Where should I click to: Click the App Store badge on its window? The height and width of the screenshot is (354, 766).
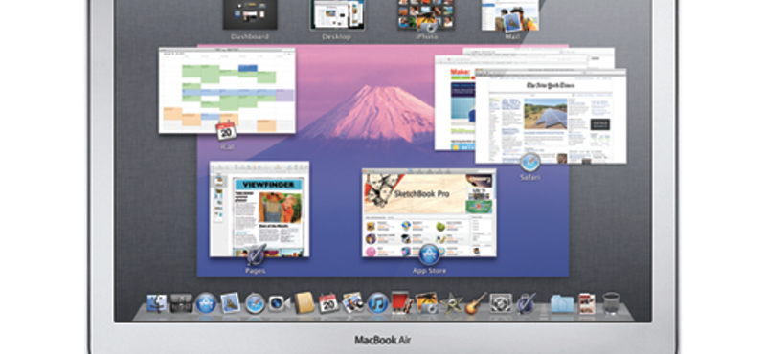pos(429,254)
